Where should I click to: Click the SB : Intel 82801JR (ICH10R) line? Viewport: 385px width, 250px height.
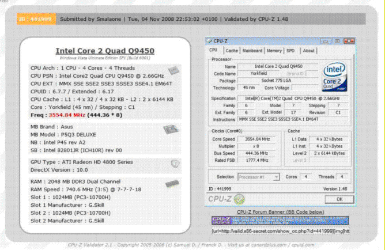(x=76, y=150)
